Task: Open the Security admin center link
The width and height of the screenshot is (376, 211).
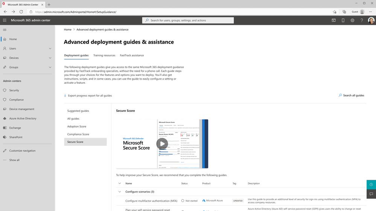Action: pos(14,90)
